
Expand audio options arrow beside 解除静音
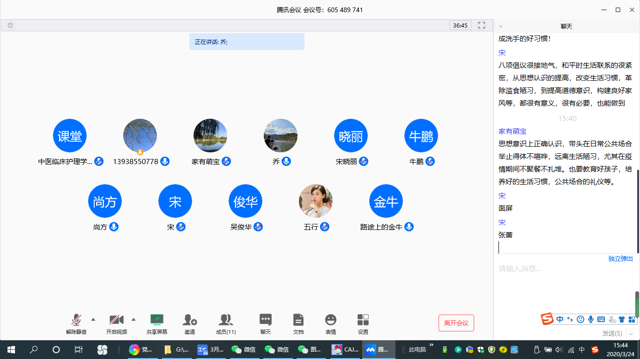point(93,320)
